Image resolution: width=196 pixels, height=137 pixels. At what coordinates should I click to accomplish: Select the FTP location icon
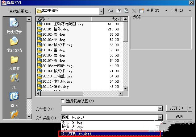click(14, 80)
